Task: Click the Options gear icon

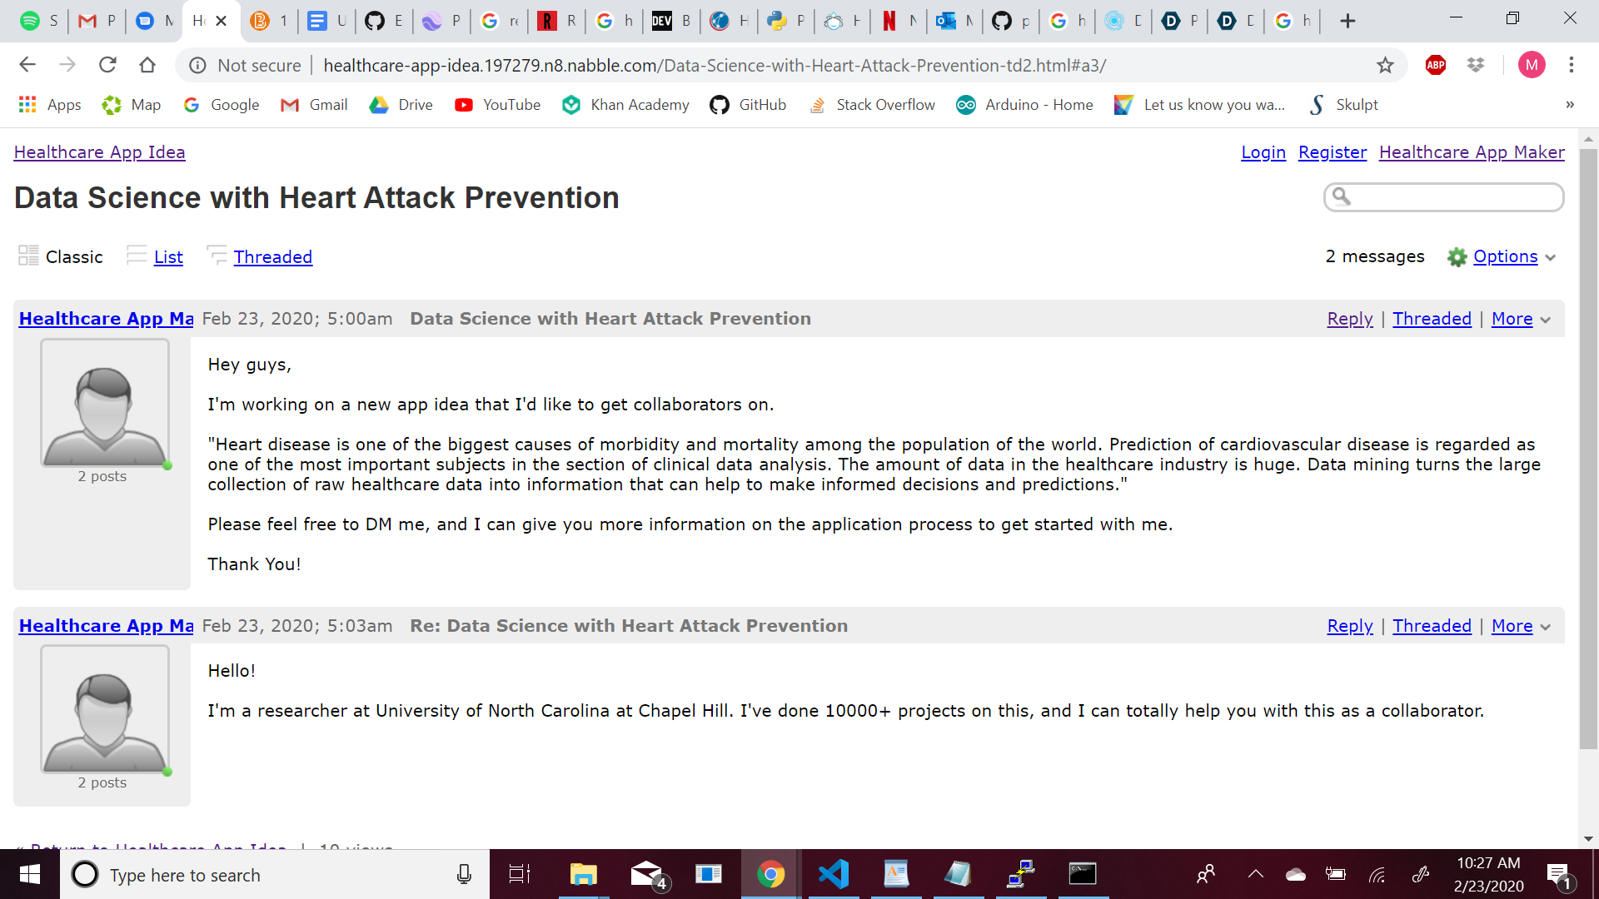Action: click(1457, 257)
